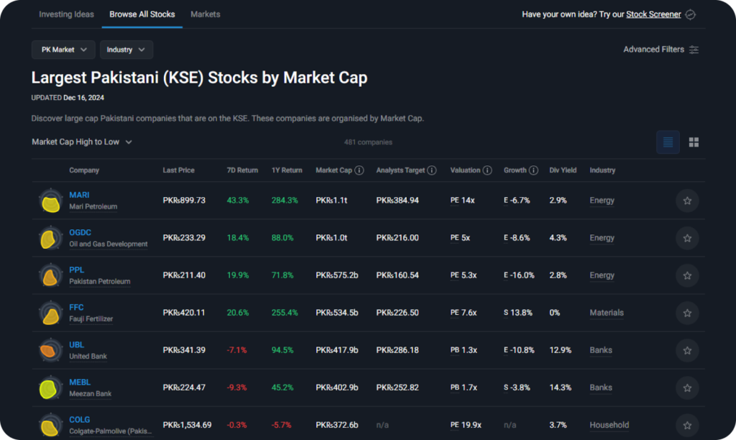Click Oil and Gas Development company name

tap(109, 244)
